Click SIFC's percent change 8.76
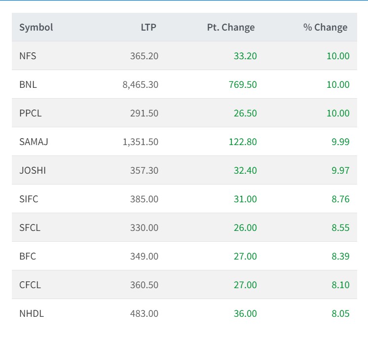368x338 pixels. point(340,199)
